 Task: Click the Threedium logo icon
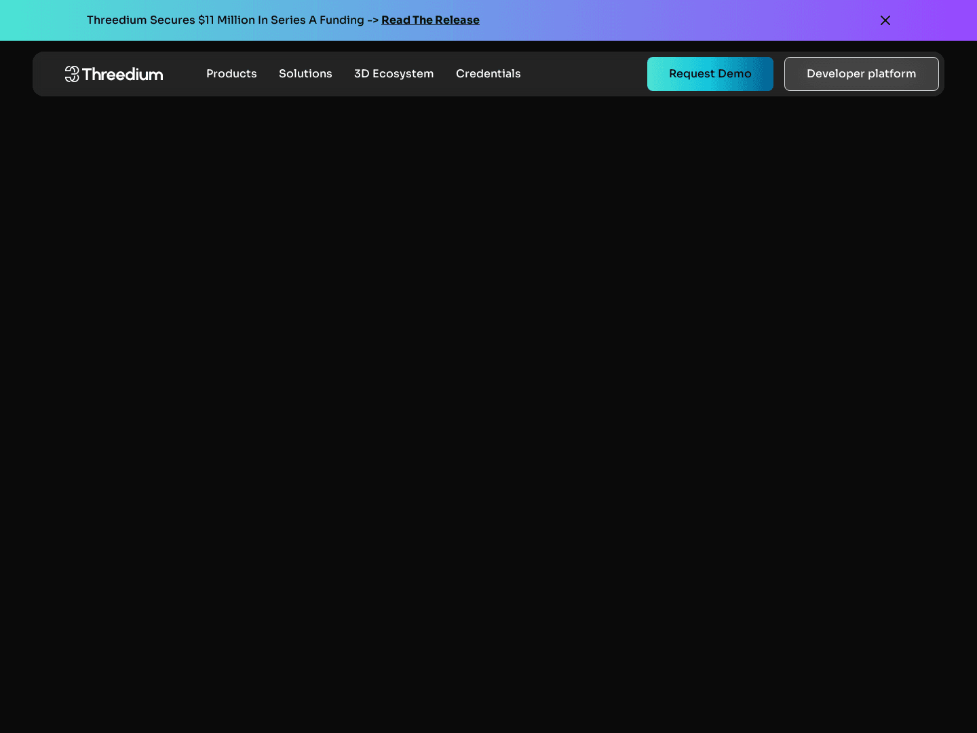click(72, 74)
